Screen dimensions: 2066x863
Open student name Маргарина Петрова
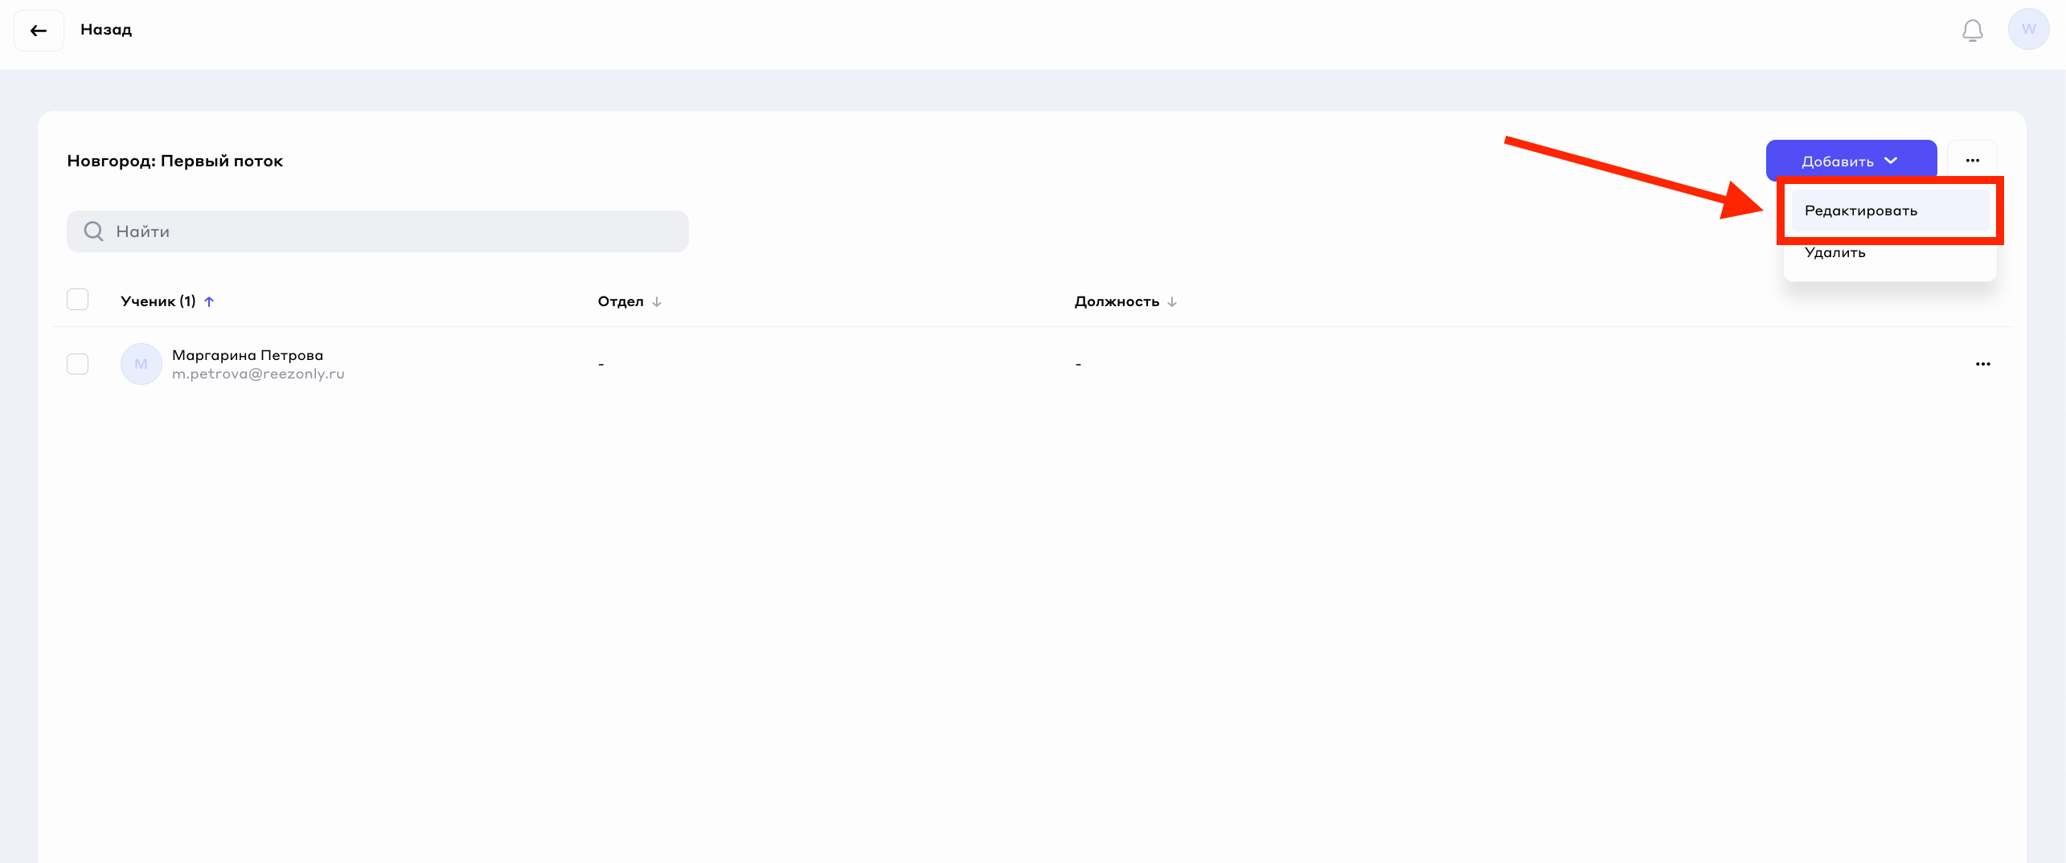point(248,355)
